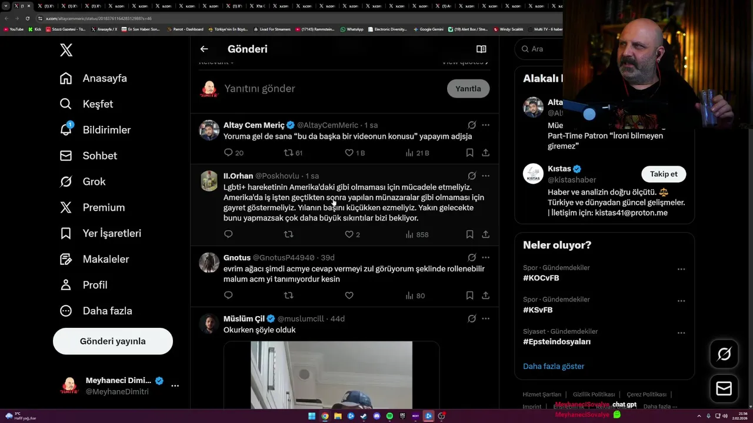
Task: Open the image in Müslüm Çil's reply
Action: tap(332, 375)
